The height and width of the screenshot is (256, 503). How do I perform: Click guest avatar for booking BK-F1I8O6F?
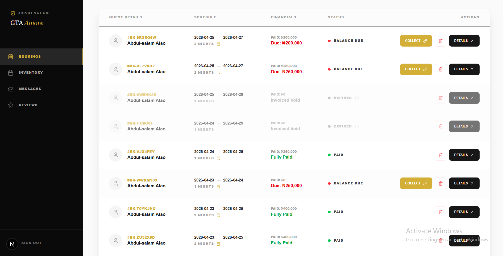point(116,126)
